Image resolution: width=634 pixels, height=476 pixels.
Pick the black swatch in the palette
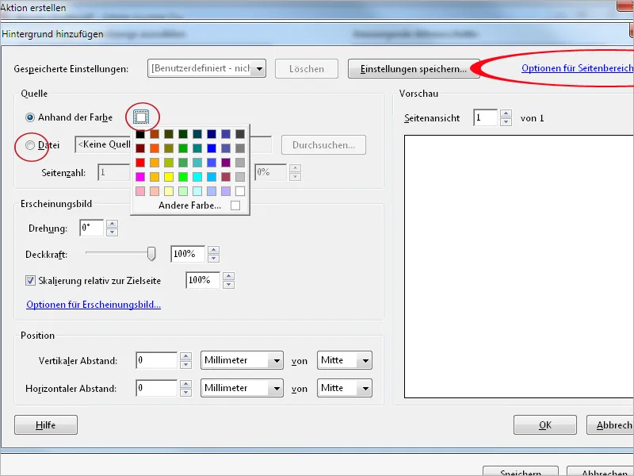point(140,134)
